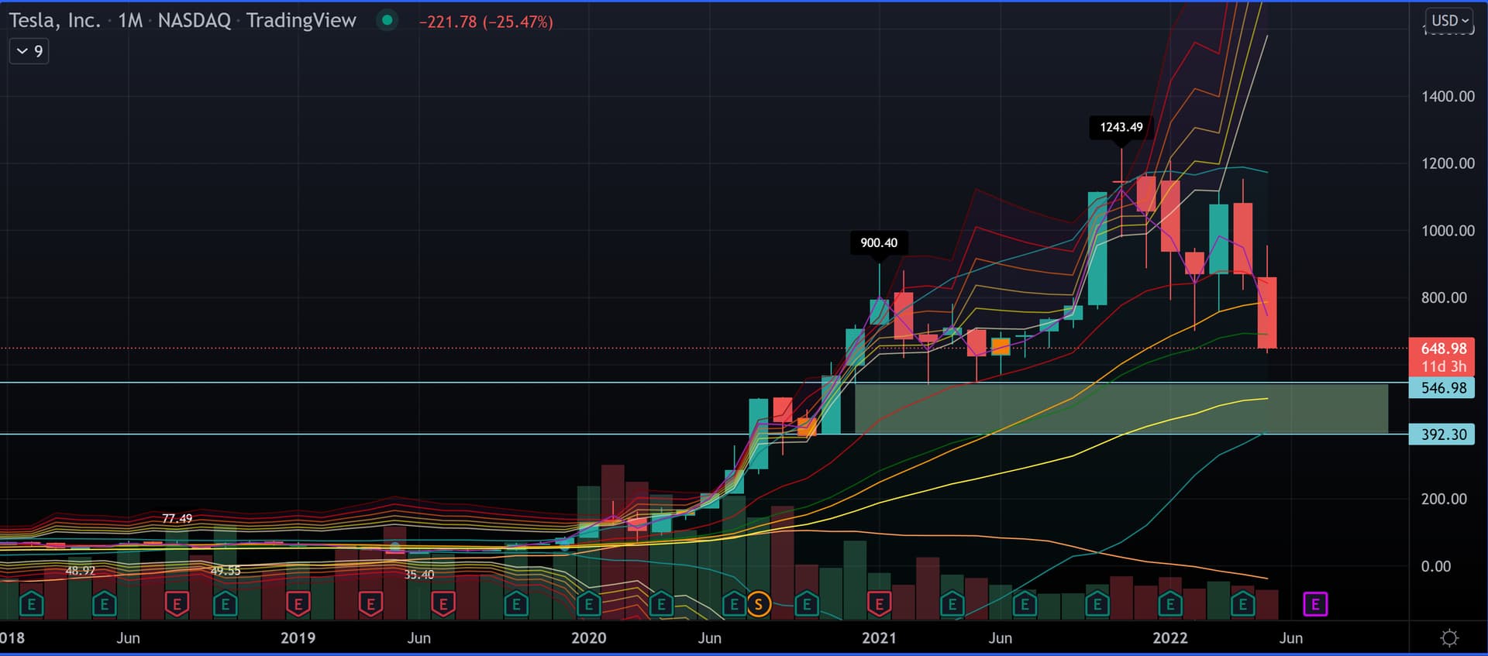Click the orange stock split S marker

pos(758,603)
